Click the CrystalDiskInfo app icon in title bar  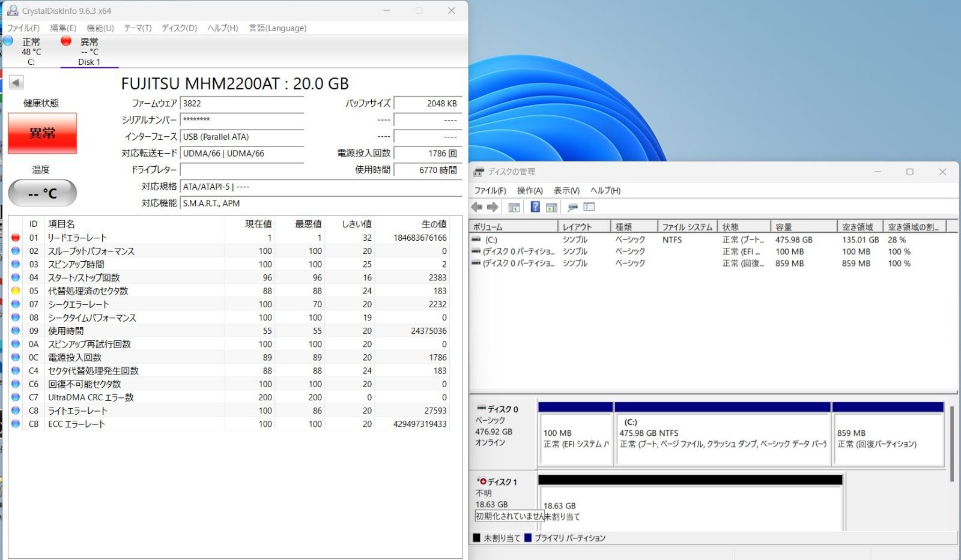tap(12, 11)
